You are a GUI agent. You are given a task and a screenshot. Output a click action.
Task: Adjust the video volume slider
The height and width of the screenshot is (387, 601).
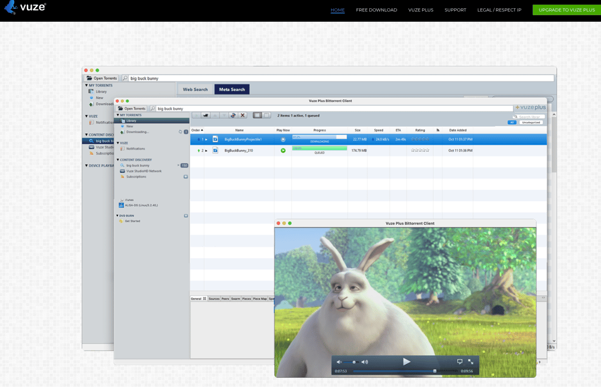pyautogui.click(x=352, y=362)
